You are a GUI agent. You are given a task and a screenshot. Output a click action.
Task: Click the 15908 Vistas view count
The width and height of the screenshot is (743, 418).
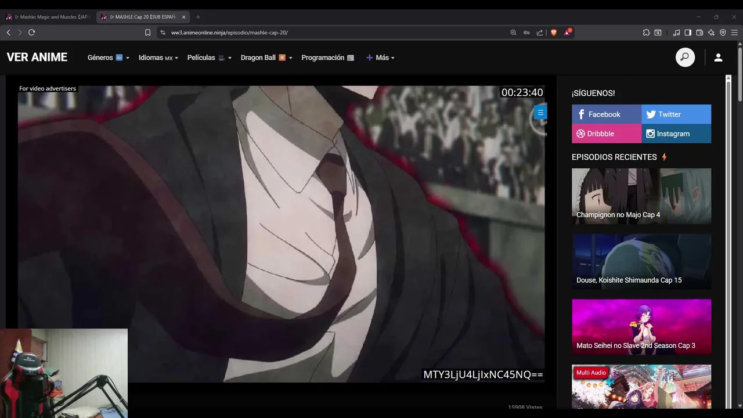tap(525, 408)
